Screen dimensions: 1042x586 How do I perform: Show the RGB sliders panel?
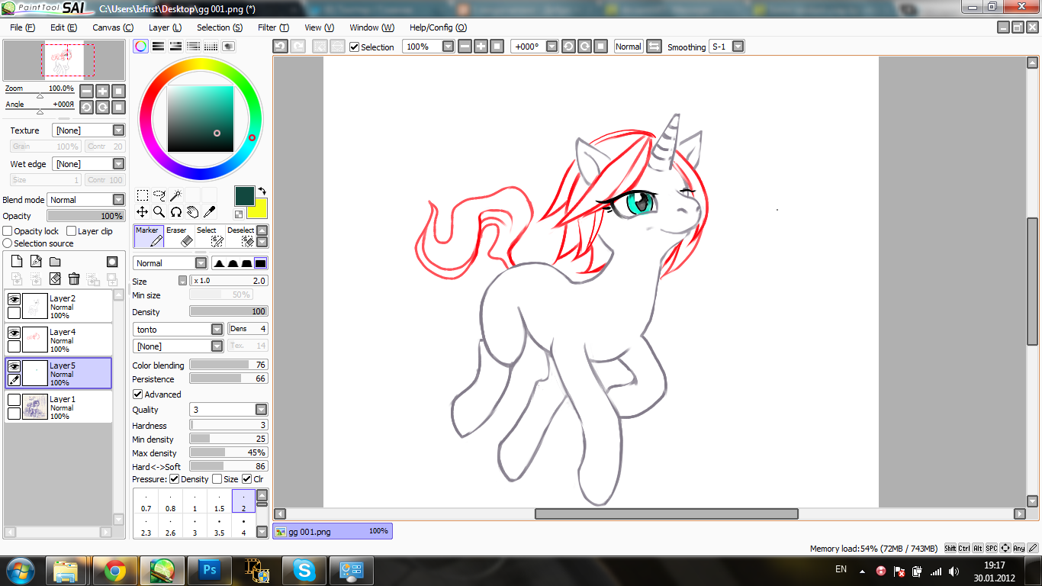pos(159,46)
